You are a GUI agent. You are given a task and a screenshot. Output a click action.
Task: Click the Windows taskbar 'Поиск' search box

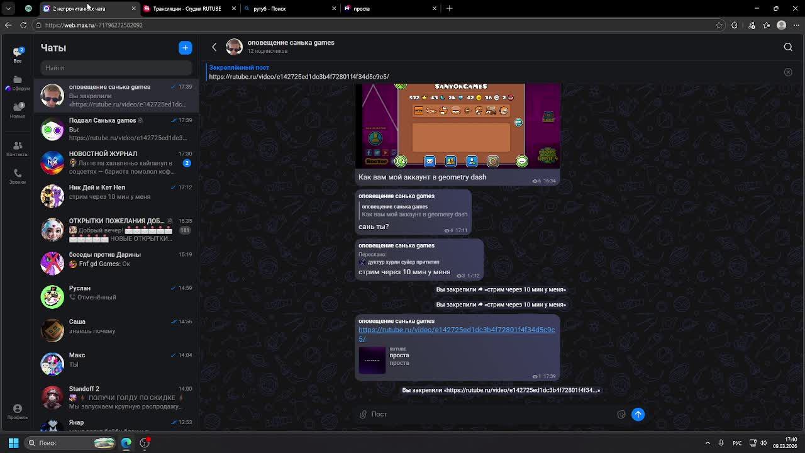coord(71,443)
